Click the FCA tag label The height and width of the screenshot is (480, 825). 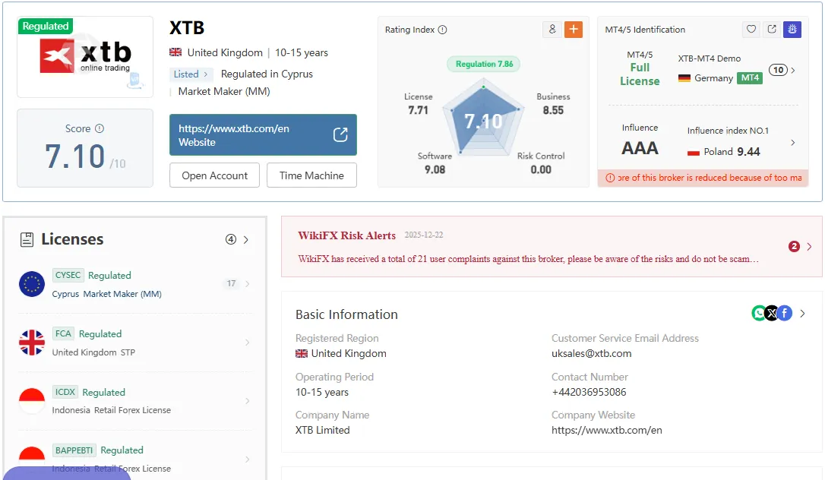pyautogui.click(x=63, y=333)
